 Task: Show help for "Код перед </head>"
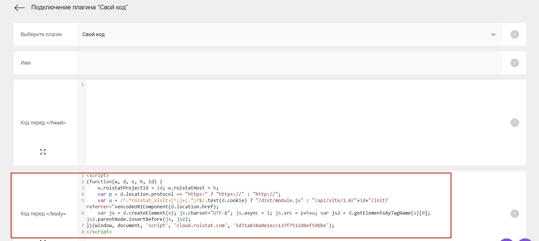515,123
